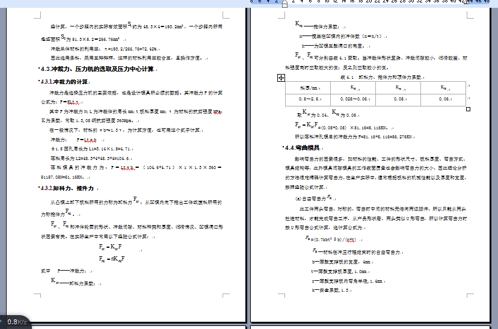Open the 0.8K/s network speed widget
The width and height of the screenshot is (498, 329).
coord(14,322)
